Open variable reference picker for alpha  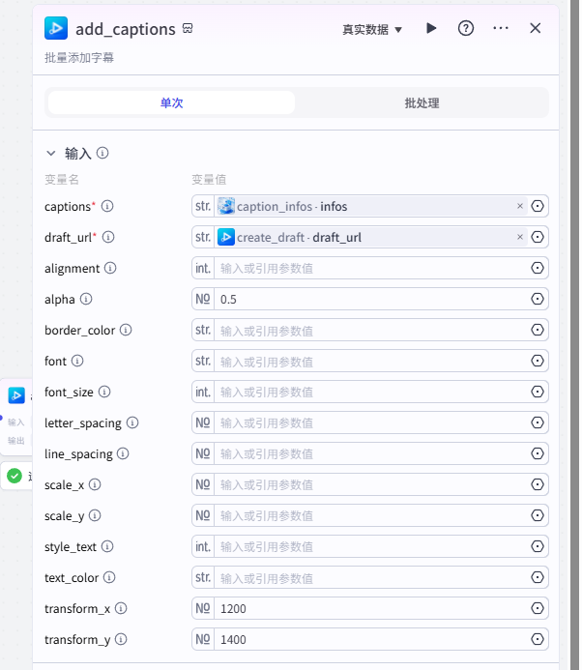coord(538,299)
